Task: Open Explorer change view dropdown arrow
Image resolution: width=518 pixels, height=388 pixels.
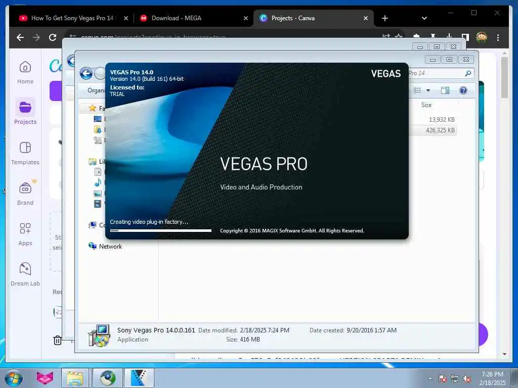Action: point(428,90)
